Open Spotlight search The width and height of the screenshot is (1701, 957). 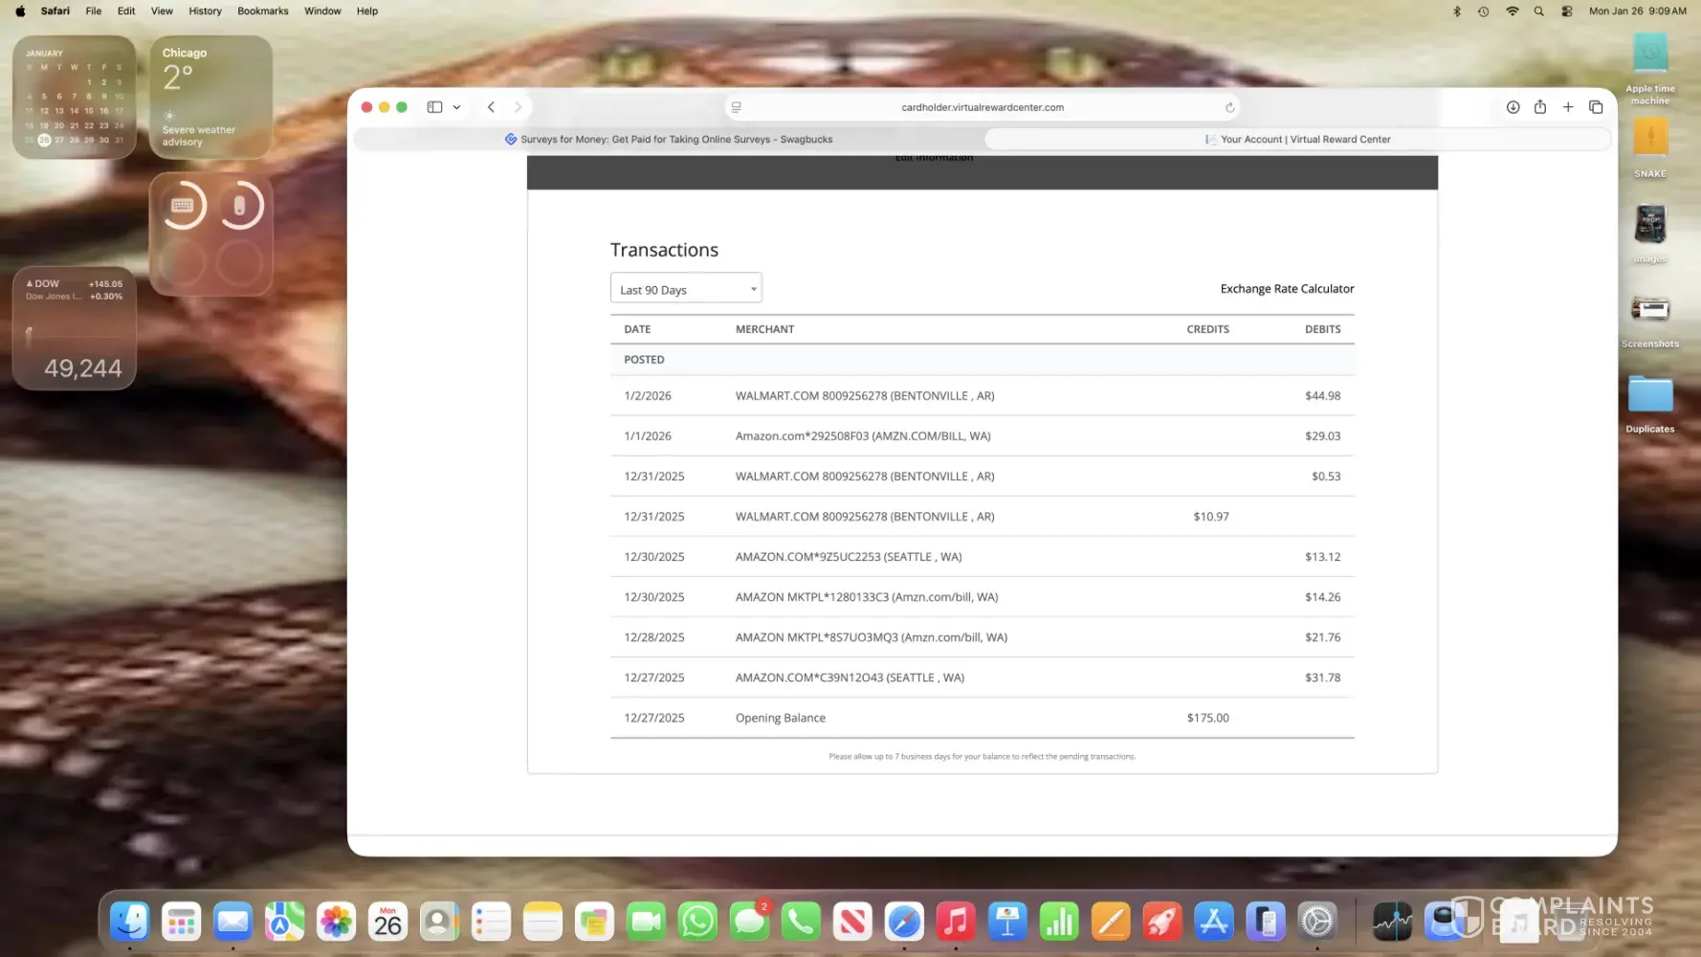tap(1539, 11)
